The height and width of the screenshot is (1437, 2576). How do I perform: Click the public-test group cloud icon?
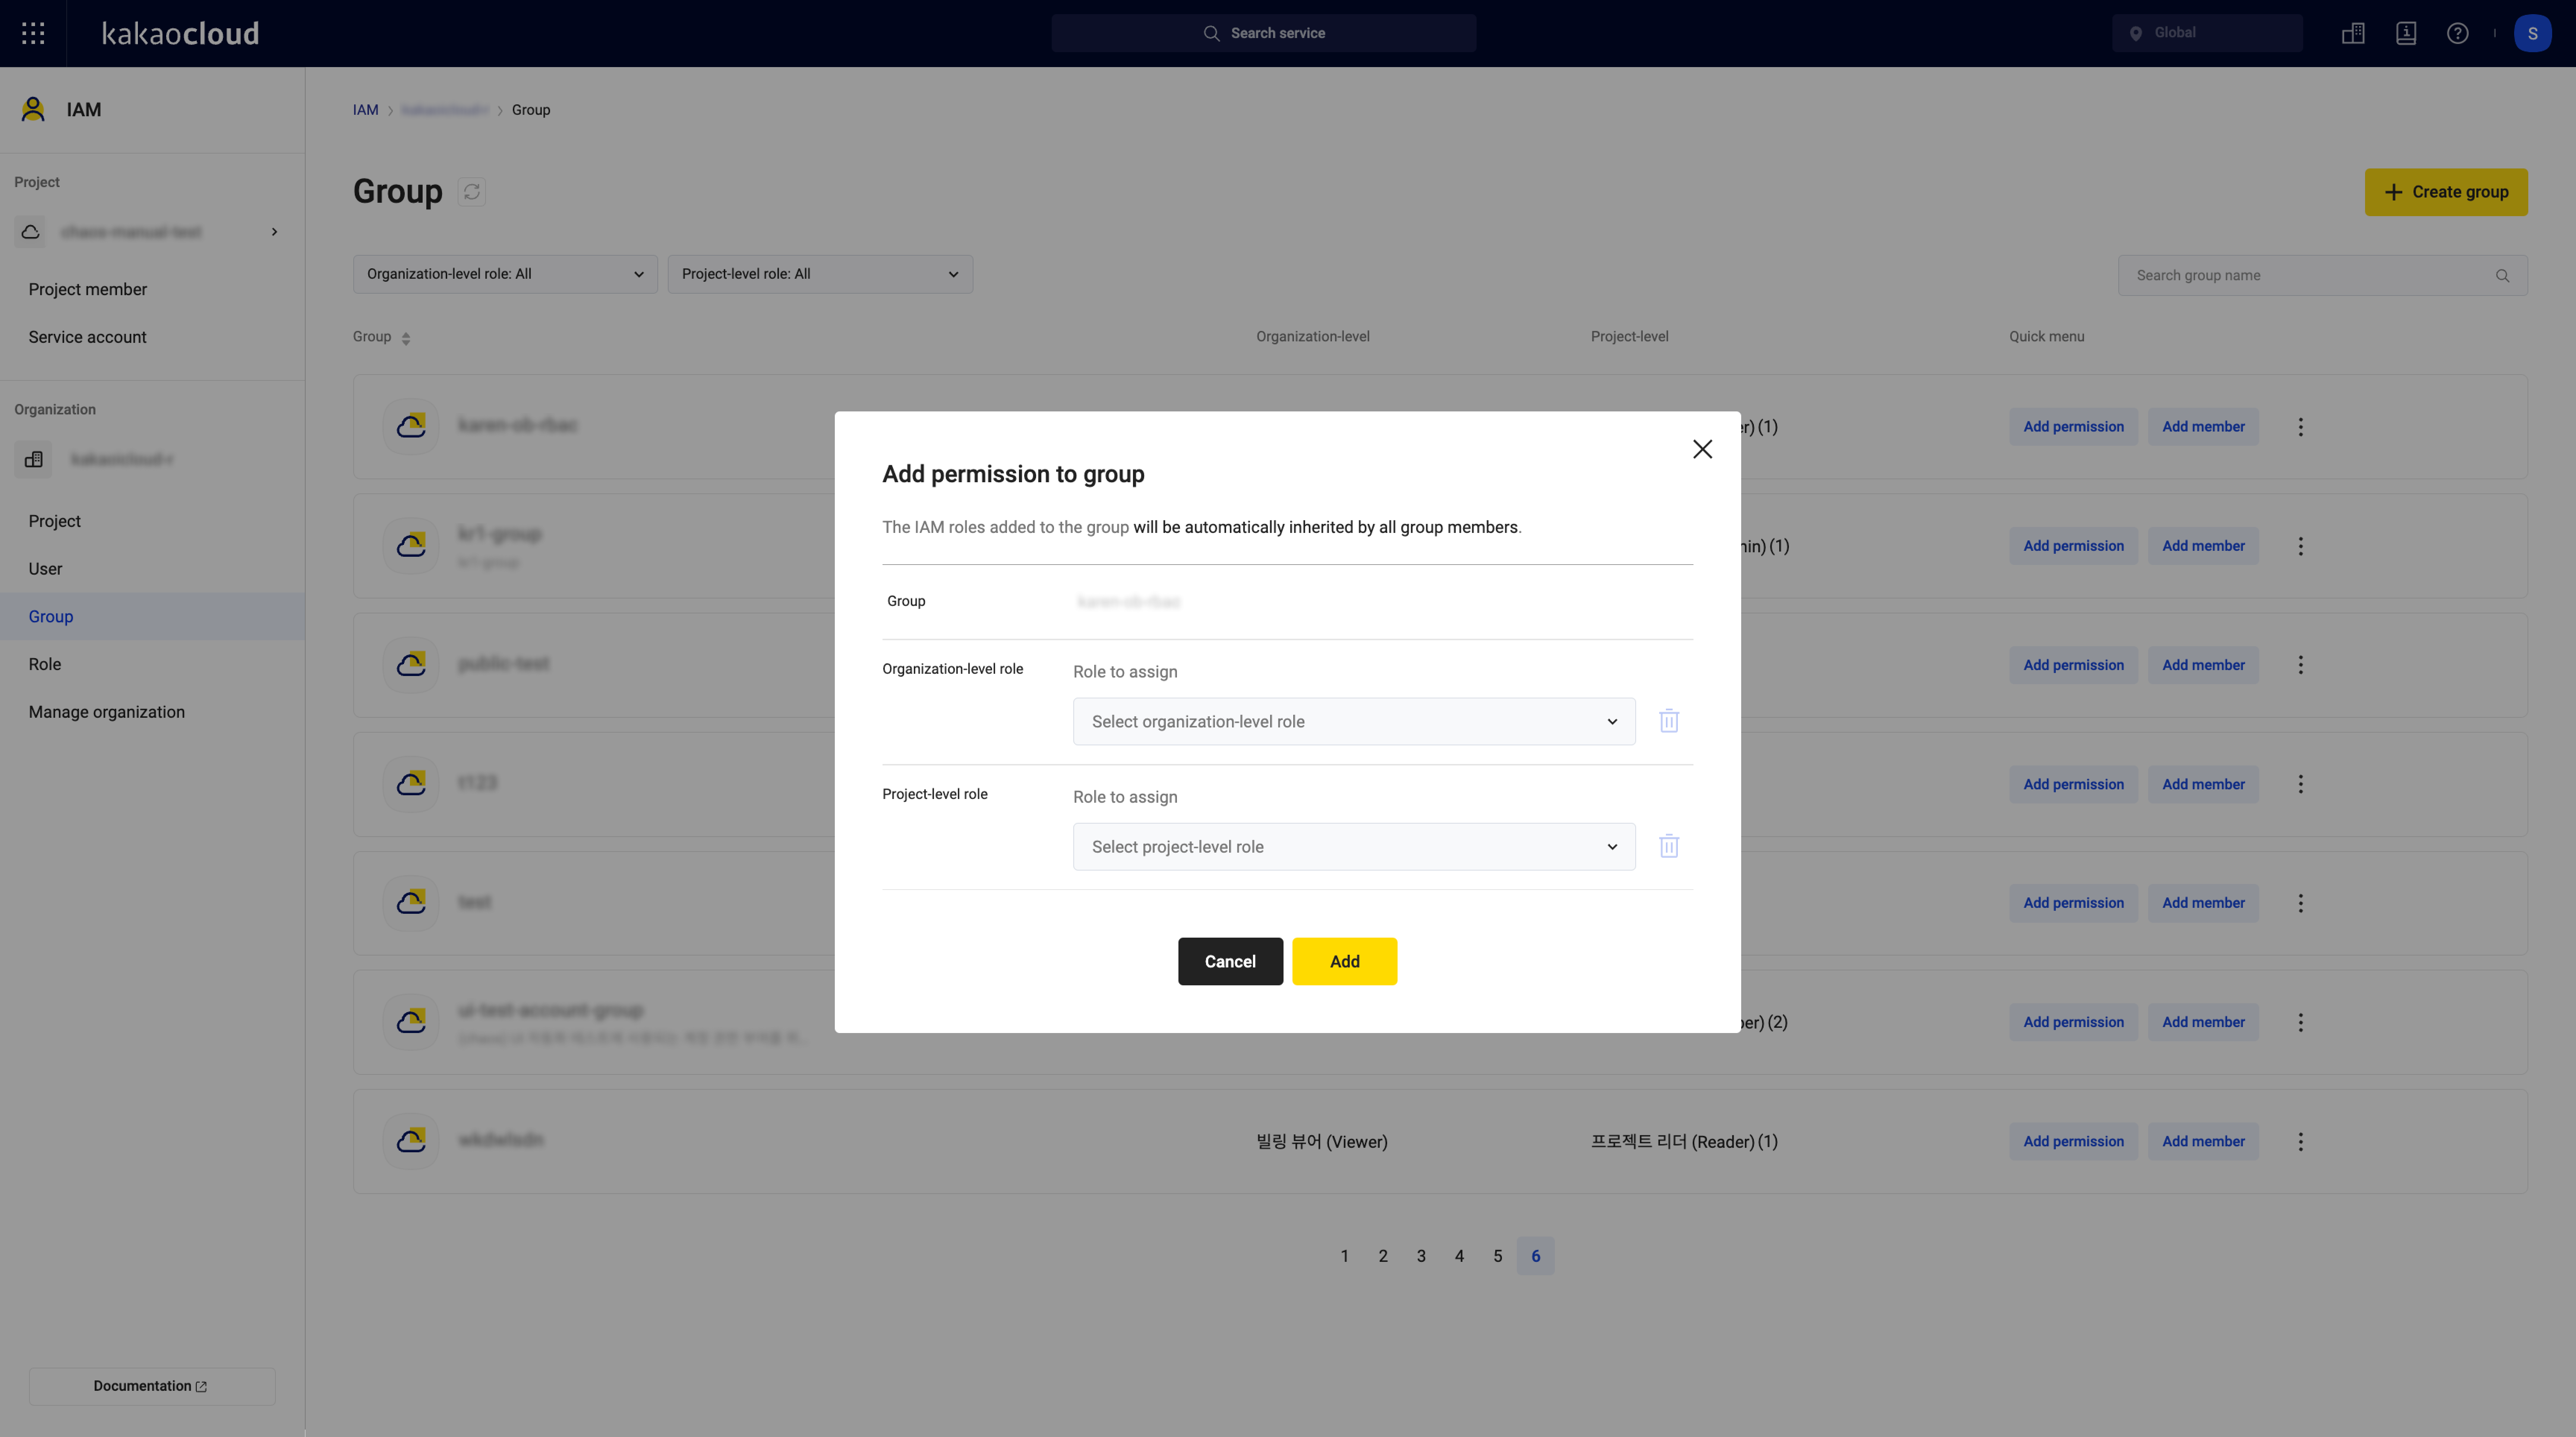point(411,665)
